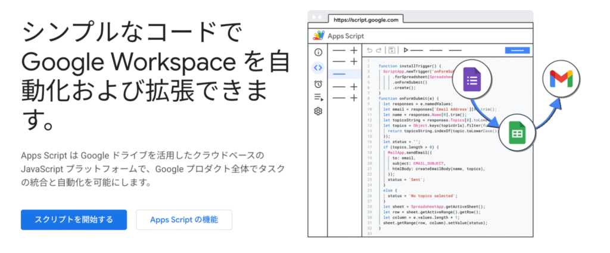
Task: Click the topmost plus sign in file panel
Action: 354,51
